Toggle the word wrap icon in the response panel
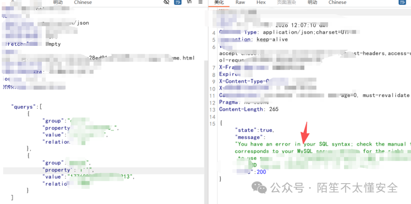The width and height of the screenshot is (411, 204). [402, 2]
